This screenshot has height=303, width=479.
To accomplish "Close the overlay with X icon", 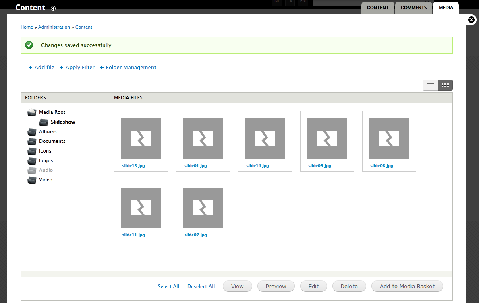I will coord(471,20).
